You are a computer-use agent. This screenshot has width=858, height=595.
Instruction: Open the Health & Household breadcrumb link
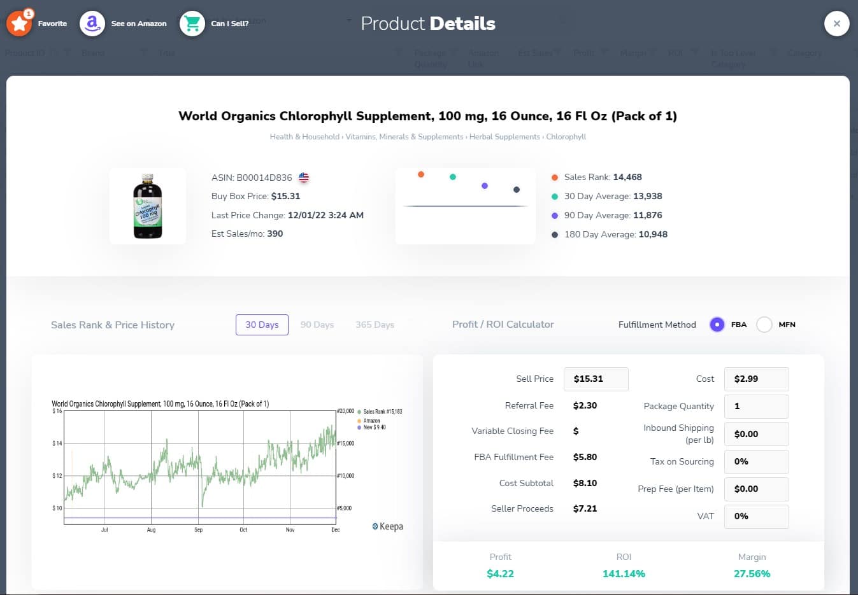coord(304,137)
